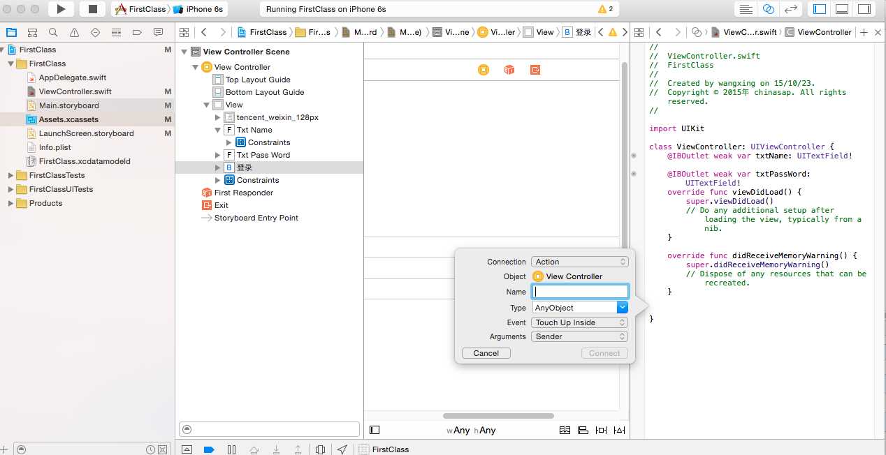This screenshot has width=886, height=455.
Task: Click the horizontal canvas scrollbar
Action: [498, 416]
